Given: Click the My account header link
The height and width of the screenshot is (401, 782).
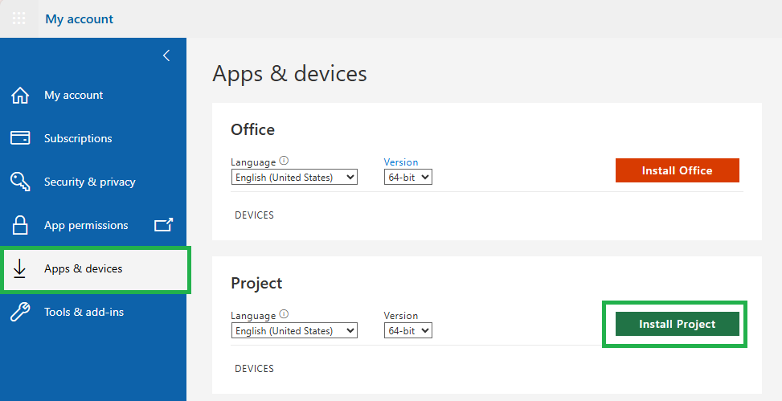Looking at the screenshot, I should (x=80, y=19).
